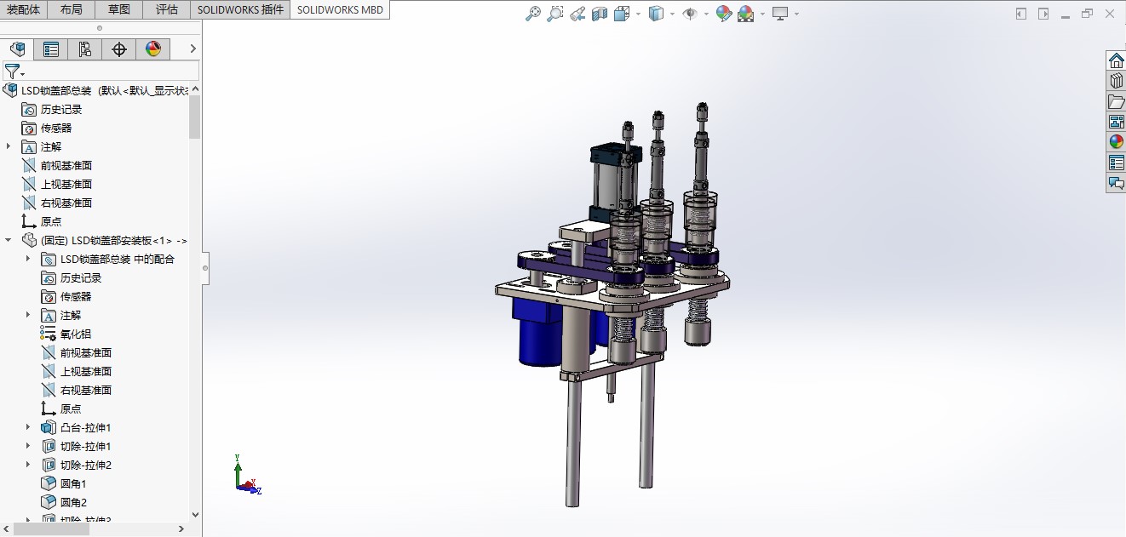This screenshot has width=1126, height=537.
Task: Open the SOLIDWORKS Forum pane icon
Action: (x=1116, y=183)
